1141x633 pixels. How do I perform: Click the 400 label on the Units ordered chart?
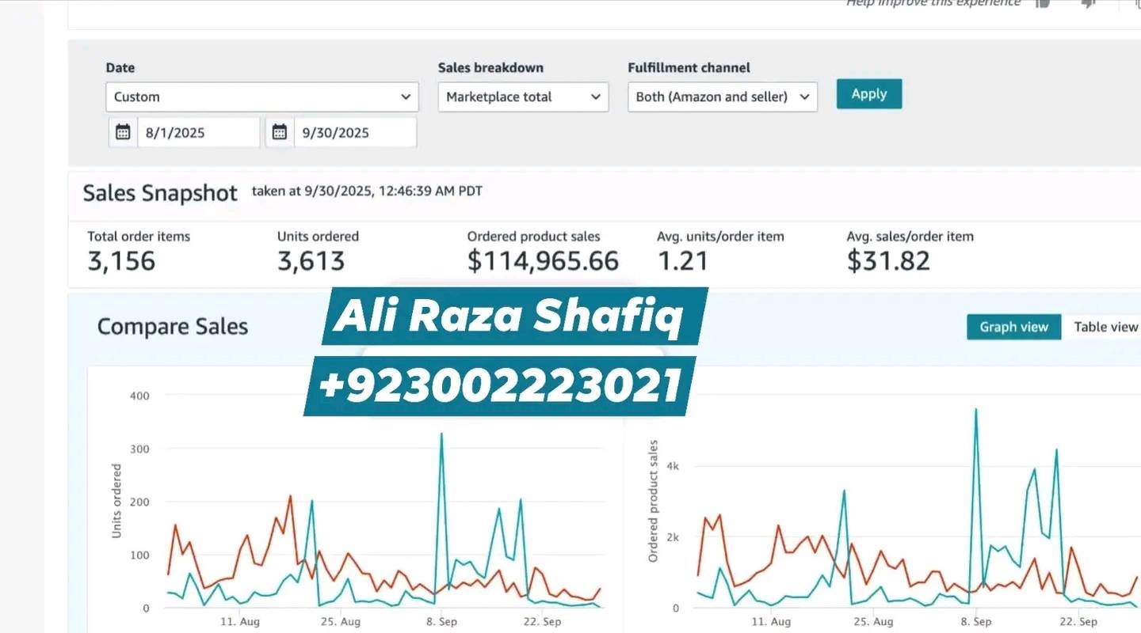tap(139, 396)
